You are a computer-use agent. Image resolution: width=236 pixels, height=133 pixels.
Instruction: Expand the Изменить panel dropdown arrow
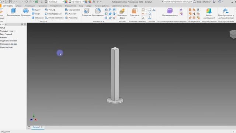104,21
